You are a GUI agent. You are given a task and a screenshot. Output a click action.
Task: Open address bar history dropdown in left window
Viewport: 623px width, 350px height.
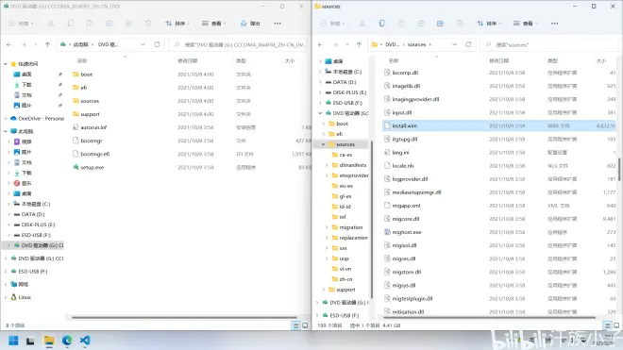click(x=143, y=44)
